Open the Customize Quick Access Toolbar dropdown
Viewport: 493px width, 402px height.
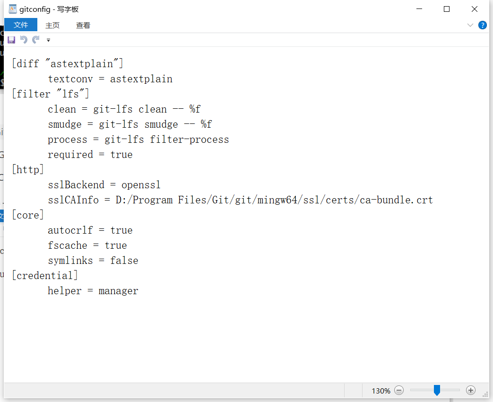(48, 40)
